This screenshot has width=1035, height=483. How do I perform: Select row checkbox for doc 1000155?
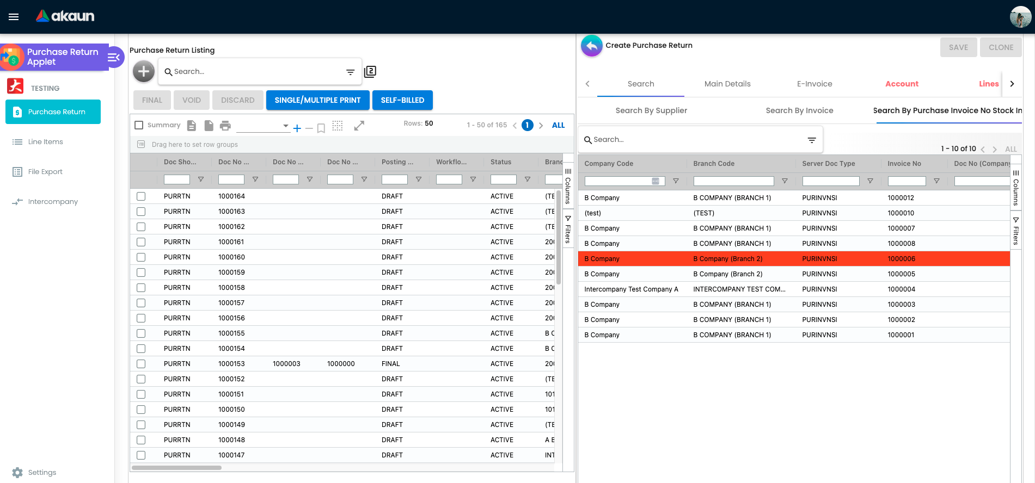[x=141, y=333]
